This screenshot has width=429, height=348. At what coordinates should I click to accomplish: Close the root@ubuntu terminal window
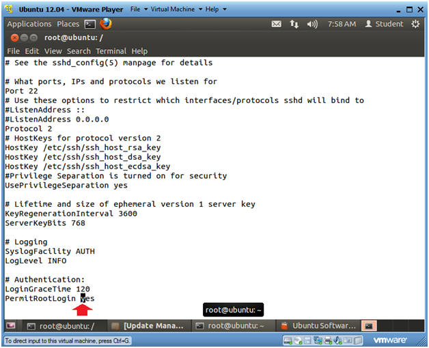[x=15, y=38]
